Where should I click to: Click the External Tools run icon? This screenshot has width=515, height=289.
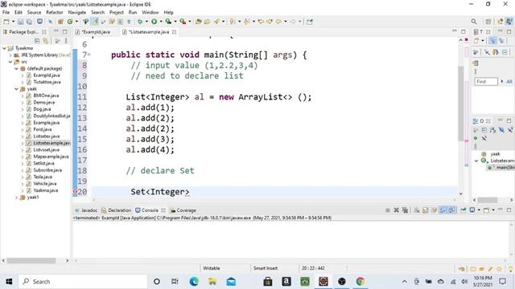pos(183,22)
